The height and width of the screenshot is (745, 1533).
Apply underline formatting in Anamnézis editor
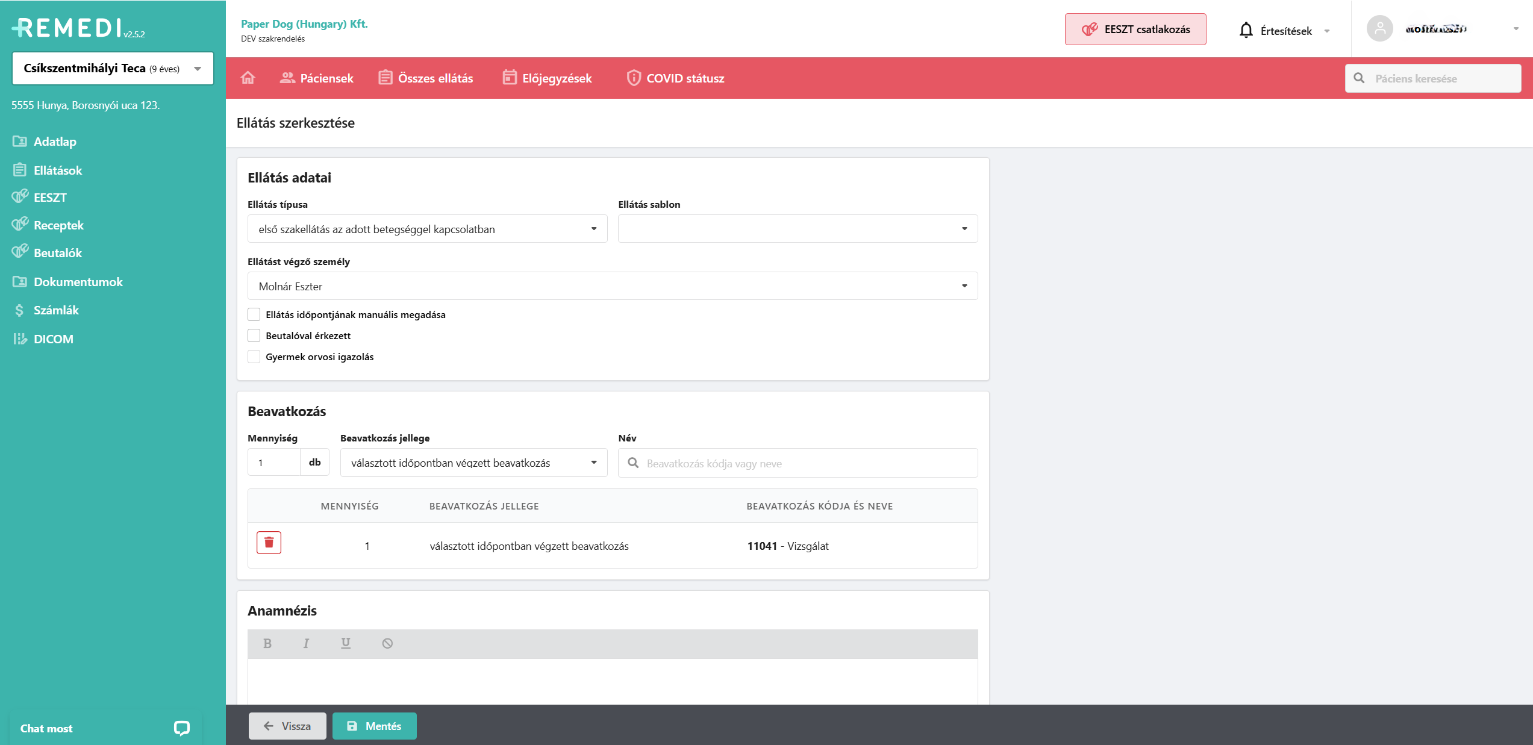(346, 643)
